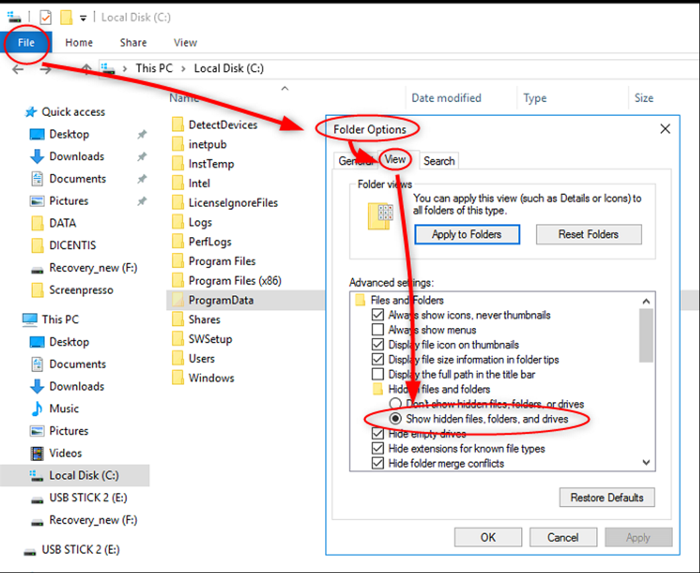Click the Up one level arrow
The width and height of the screenshot is (700, 573).
(86, 68)
